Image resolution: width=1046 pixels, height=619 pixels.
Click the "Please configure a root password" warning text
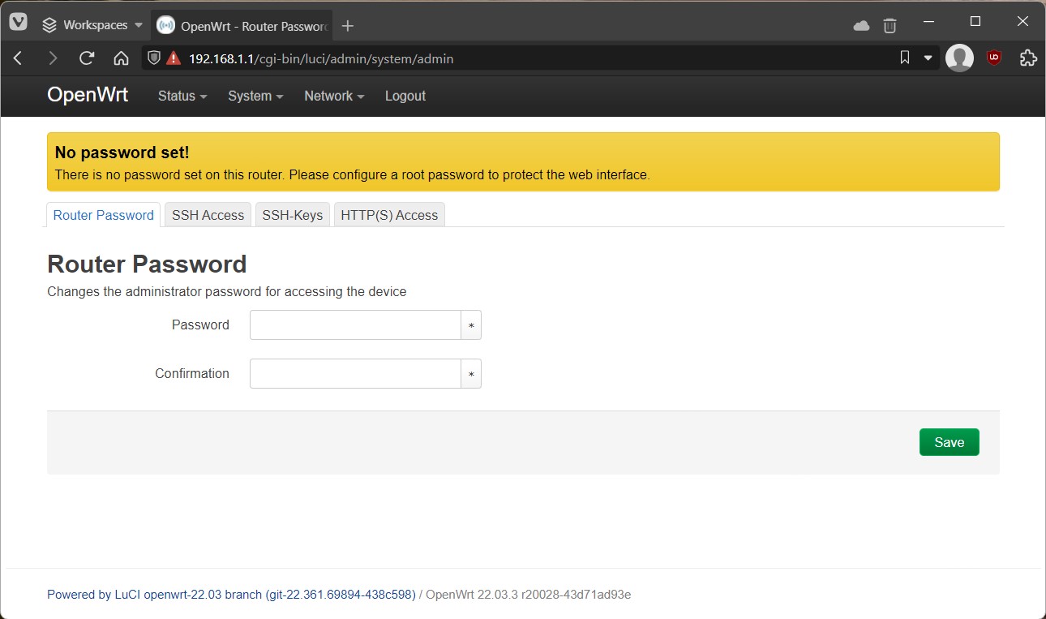point(469,174)
